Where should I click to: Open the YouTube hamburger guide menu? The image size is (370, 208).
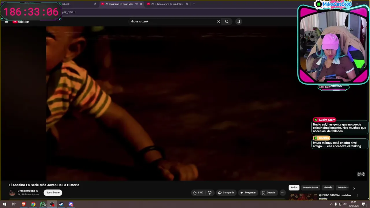click(6, 22)
